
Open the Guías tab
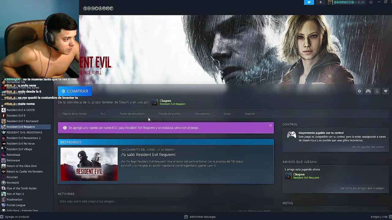coord(227,114)
